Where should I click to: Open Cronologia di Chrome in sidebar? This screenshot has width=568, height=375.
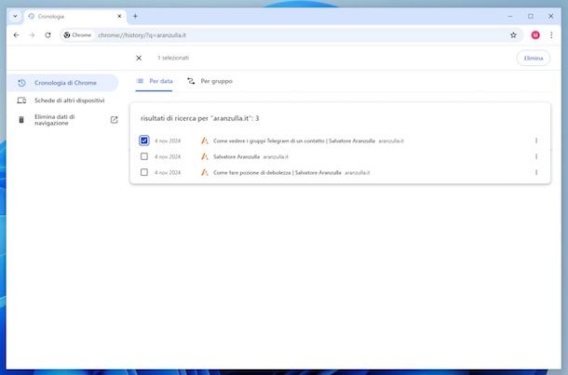tap(62, 83)
